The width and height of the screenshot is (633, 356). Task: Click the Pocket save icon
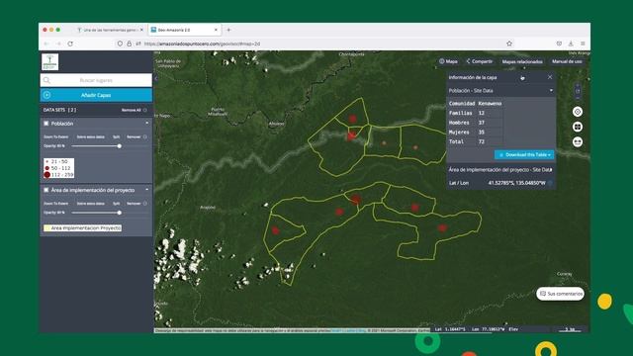pyautogui.click(x=559, y=44)
